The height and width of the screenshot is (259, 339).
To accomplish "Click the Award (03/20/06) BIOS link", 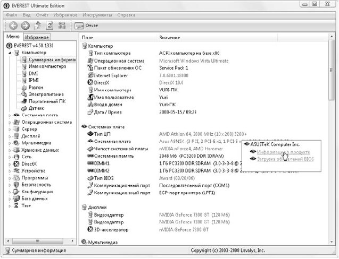I will [177, 178].
